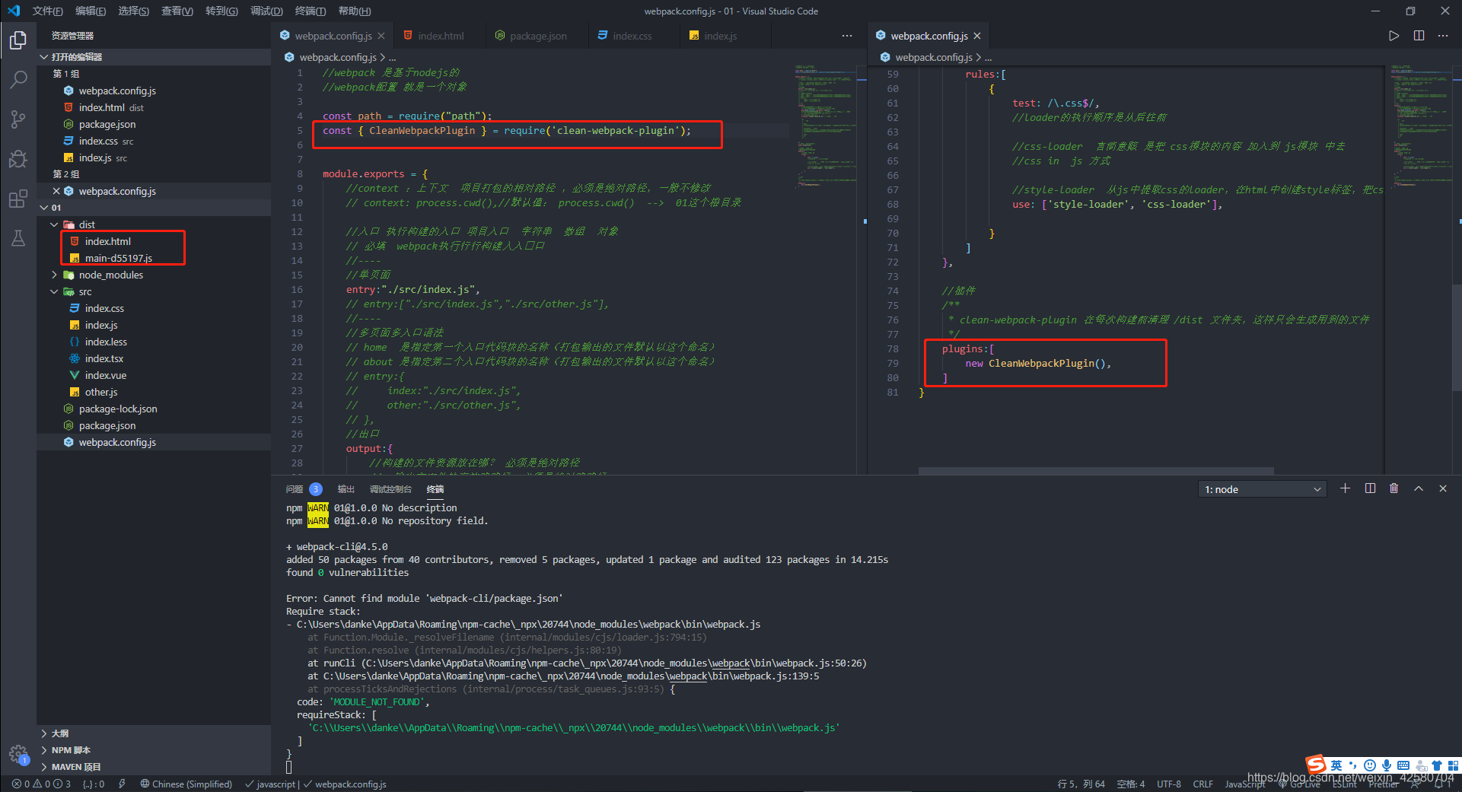Kill the terminal with trash icon

(1394, 488)
